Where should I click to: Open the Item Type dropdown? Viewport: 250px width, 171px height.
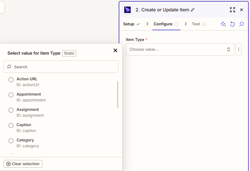(180, 49)
